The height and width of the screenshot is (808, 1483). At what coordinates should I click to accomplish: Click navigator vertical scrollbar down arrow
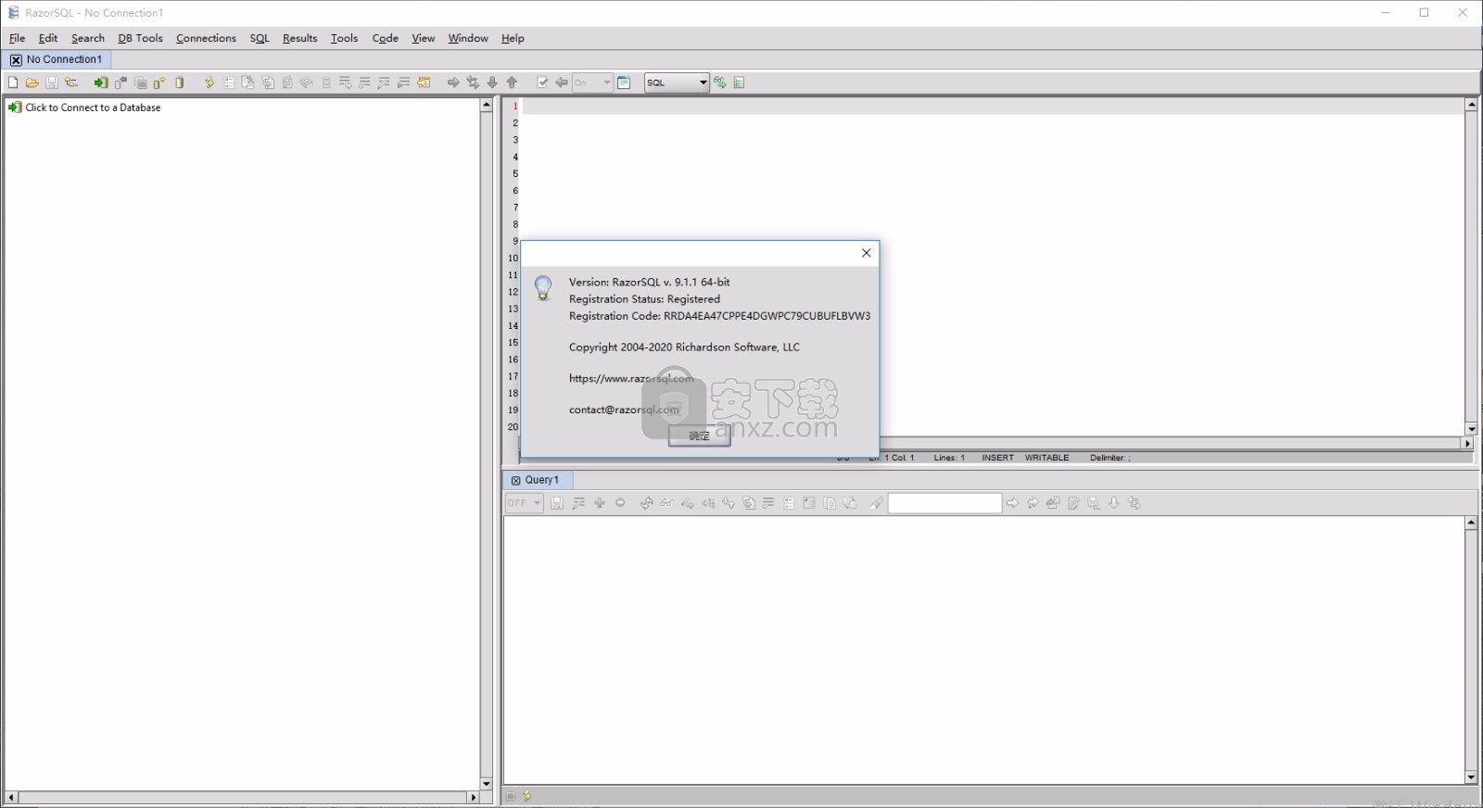pyautogui.click(x=486, y=784)
